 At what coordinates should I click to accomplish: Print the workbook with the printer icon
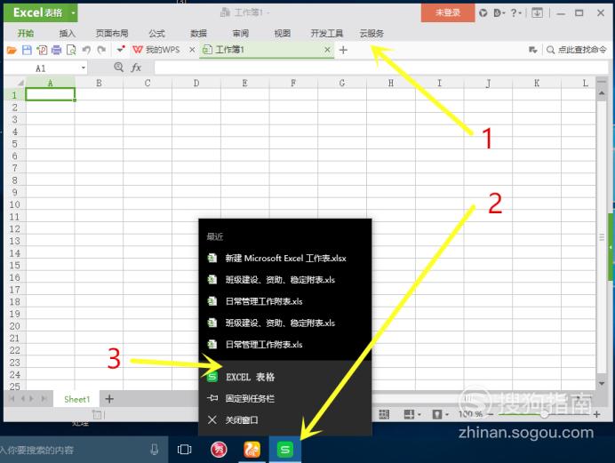pos(57,50)
